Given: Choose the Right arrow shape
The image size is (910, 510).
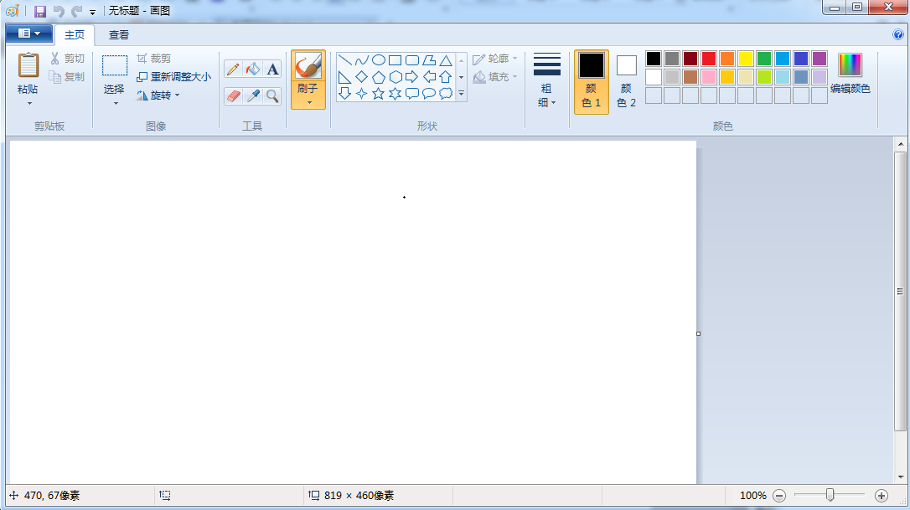Looking at the screenshot, I should (412, 77).
